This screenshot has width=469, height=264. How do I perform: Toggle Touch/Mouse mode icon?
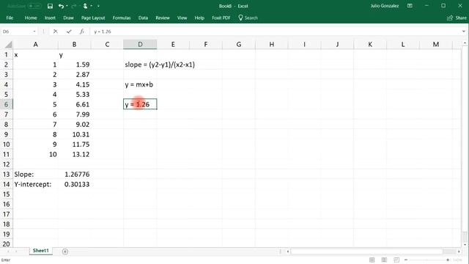pos(85,6)
